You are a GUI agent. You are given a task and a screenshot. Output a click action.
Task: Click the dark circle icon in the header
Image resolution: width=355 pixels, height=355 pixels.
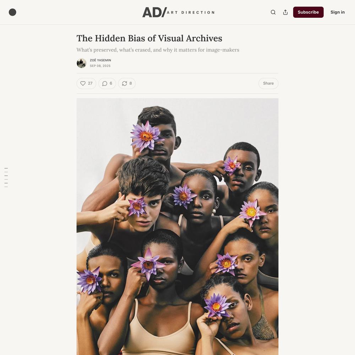12,12
